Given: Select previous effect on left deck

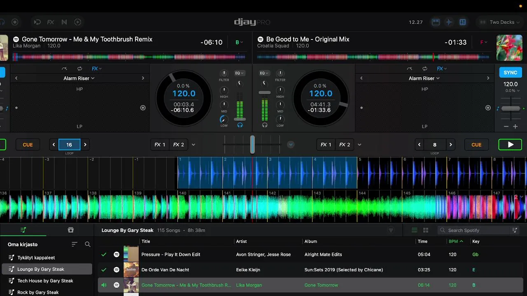Looking at the screenshot, I should click(16, 78).
